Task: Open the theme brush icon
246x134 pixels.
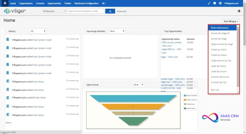Action: [209, 3]
